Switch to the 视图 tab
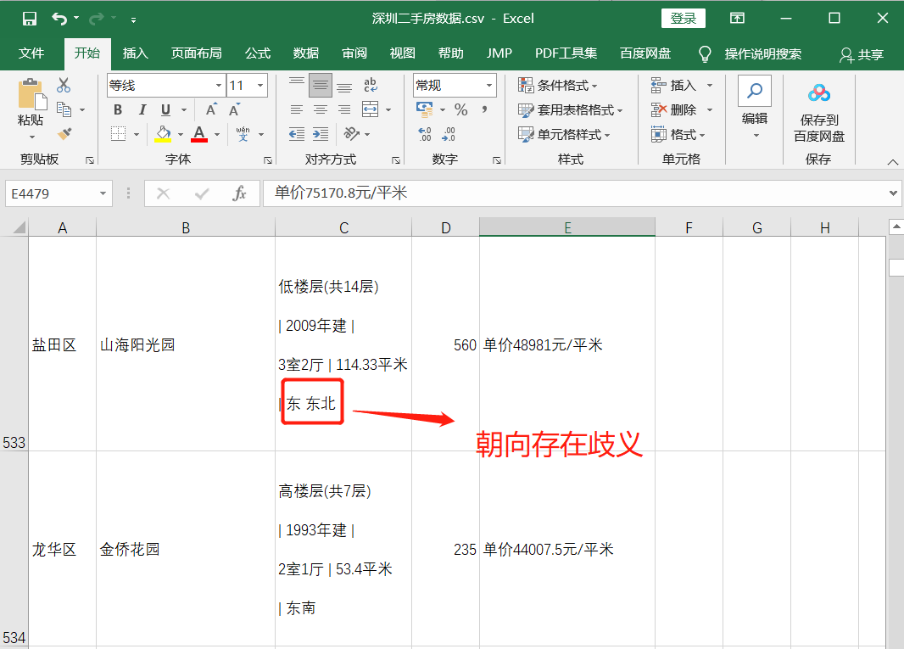The width and height of the screenshot is (904, 649). pyautogui.click(x=403, y=53)
